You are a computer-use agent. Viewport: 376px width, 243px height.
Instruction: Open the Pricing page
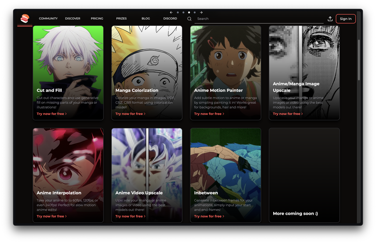[x=97, y=19]
